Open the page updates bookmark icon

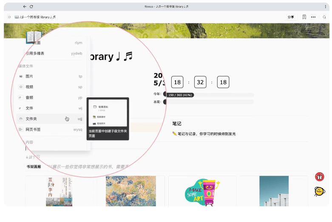pos(304,17)
